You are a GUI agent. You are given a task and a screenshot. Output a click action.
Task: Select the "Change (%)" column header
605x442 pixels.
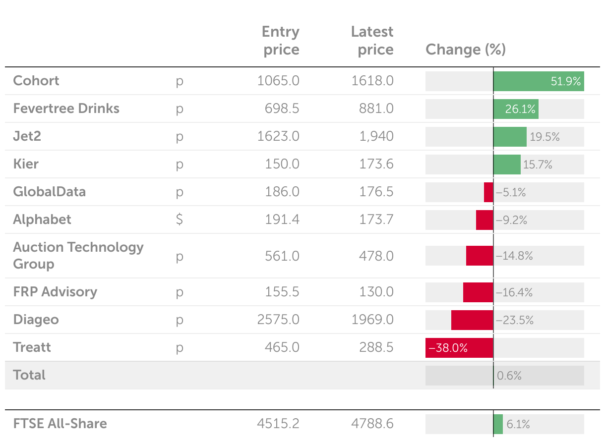point(466,50)
